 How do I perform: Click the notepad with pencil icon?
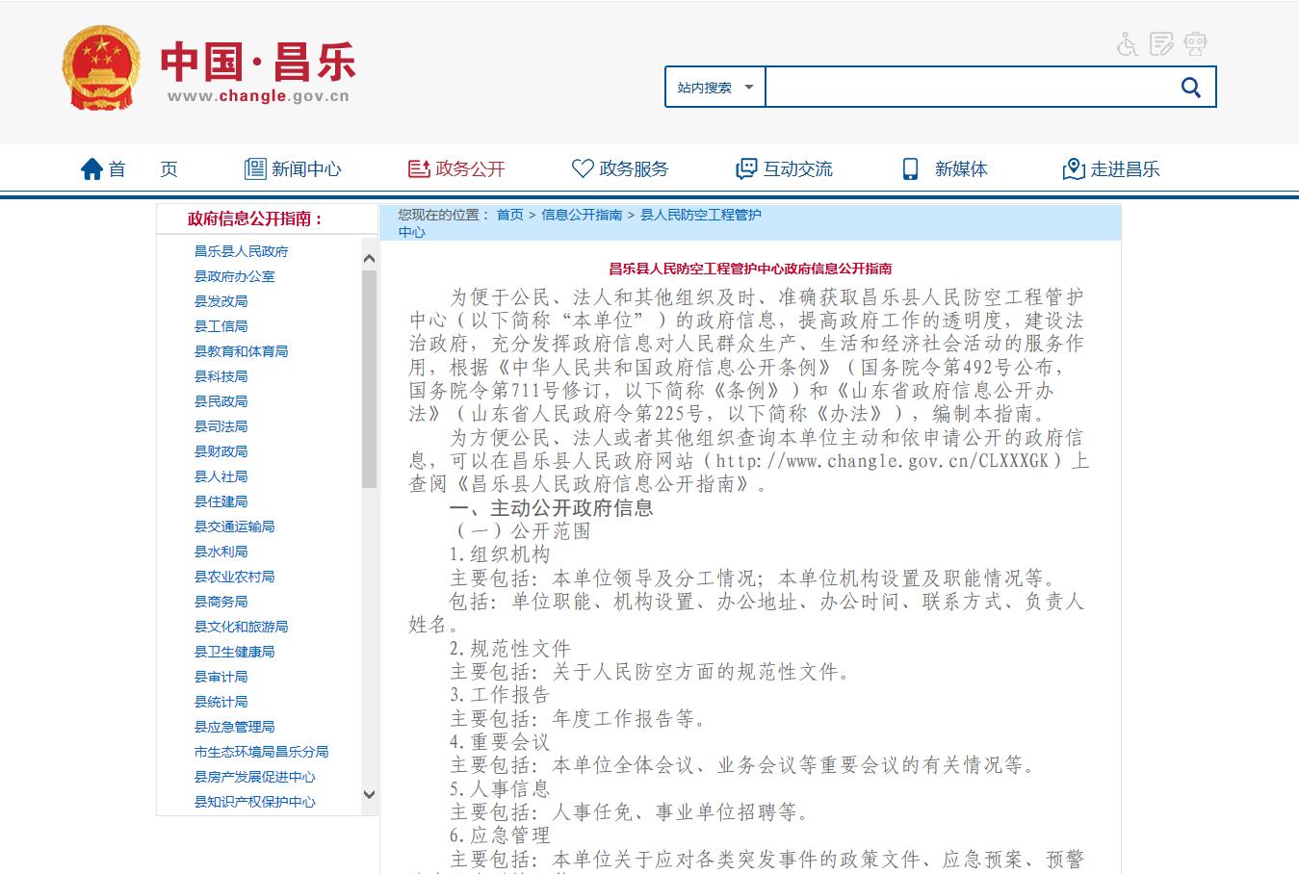click(x=1161, y=44)
